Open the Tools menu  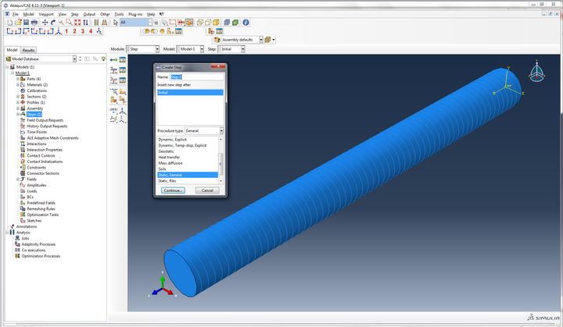point(119,14)
